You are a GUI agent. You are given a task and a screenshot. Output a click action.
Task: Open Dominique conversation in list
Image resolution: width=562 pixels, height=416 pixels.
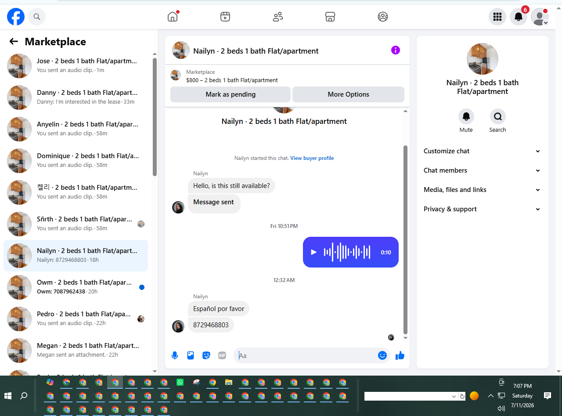pos(76,161)
